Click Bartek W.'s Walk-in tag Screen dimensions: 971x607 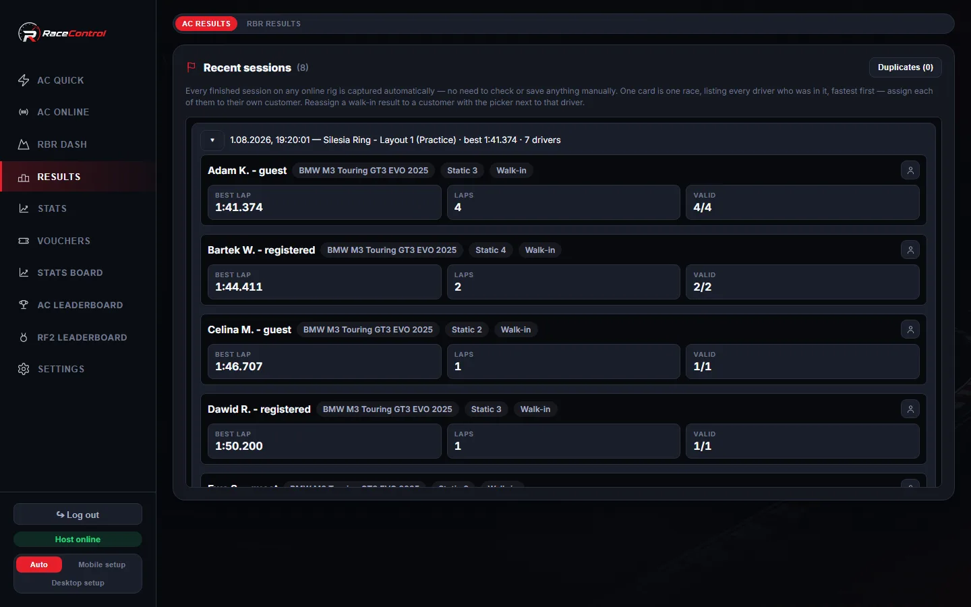pyautogui.click(x=540, y=250)
